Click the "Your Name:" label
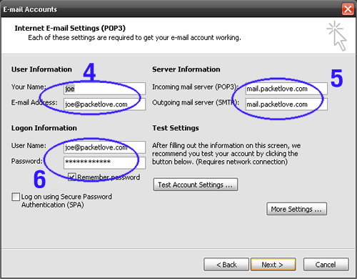Image resolution: width=357 pixels, height=279 pixels. coord(29,87)
